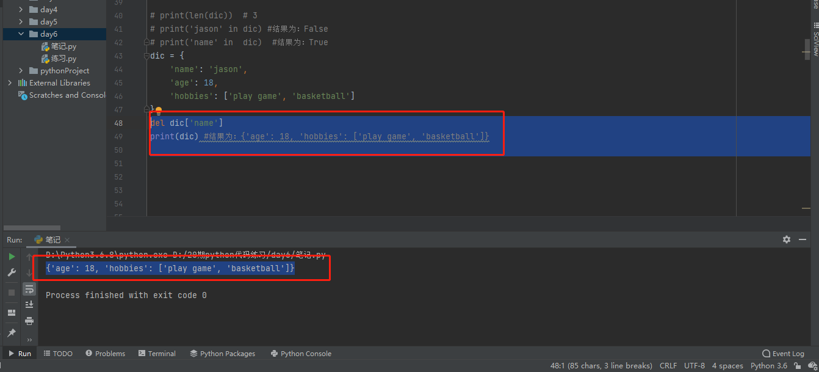Click the del dic['name'] code line
819x372 pixels.
click(187, 123)
